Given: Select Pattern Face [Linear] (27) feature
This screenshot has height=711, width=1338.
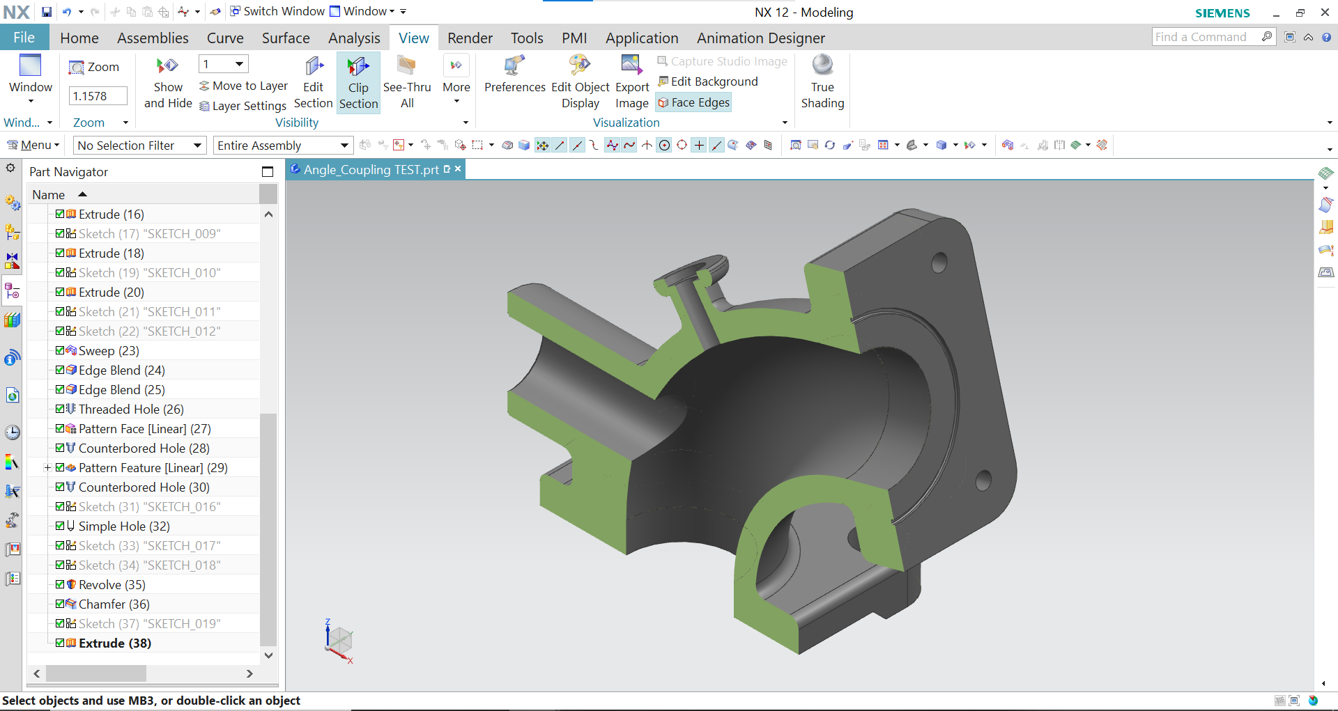Looking at the screenshot, I should (144, 428).
